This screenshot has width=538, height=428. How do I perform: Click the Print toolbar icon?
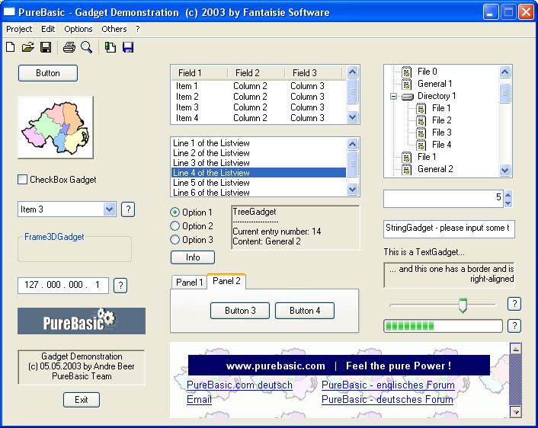tap(69, 47)
